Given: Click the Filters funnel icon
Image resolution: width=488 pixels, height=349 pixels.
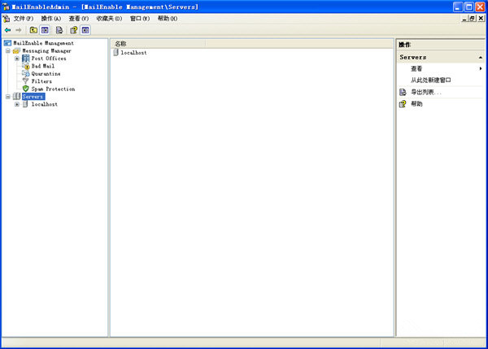Looking at the screenshot, I should click(x=25, y=81).
